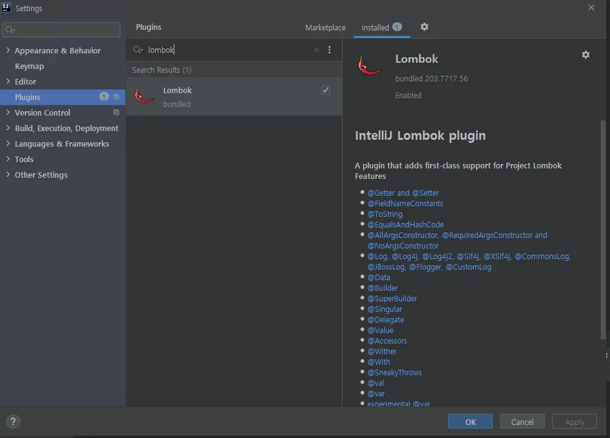
Task: Open the @SneakyThrows link
Action: 395,372
